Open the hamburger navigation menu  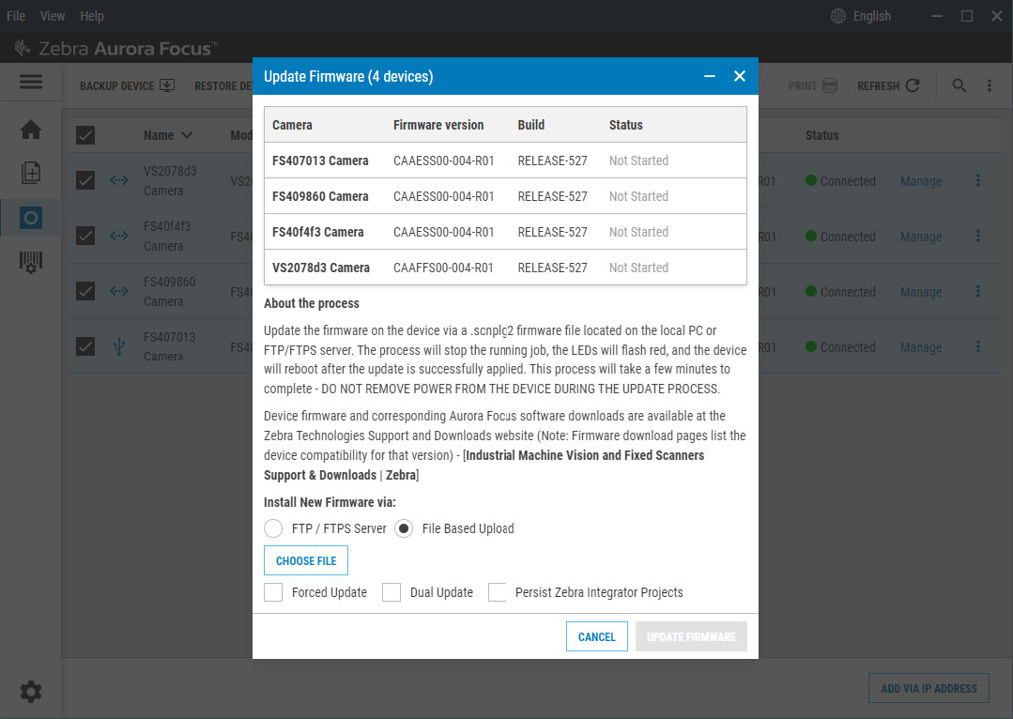pos(30,82)
